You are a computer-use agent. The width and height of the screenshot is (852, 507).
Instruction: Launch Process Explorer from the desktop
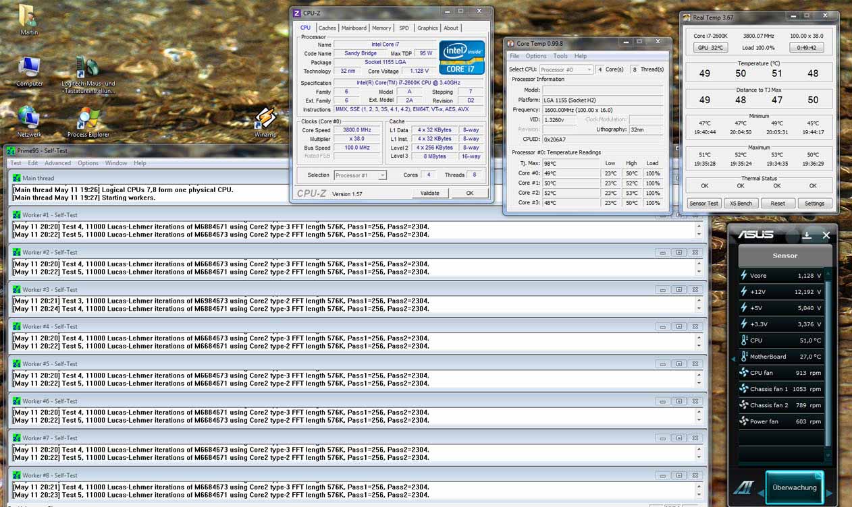click(88, 122)
